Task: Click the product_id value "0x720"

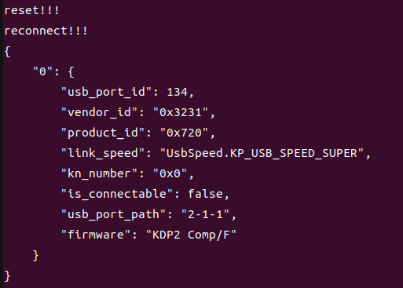Action: pos(185,133)
